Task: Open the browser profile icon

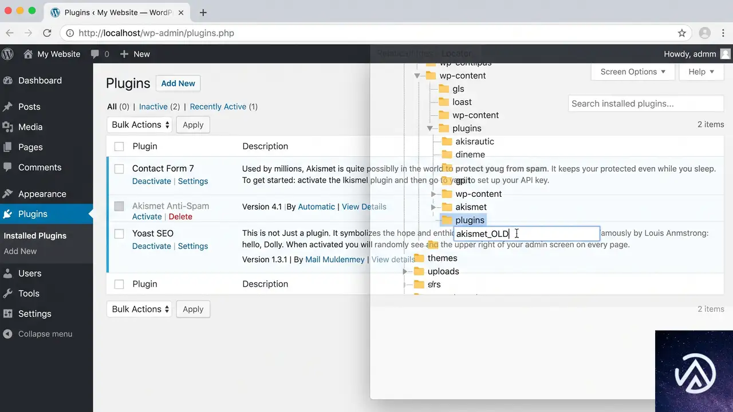Action: [705, 33]
